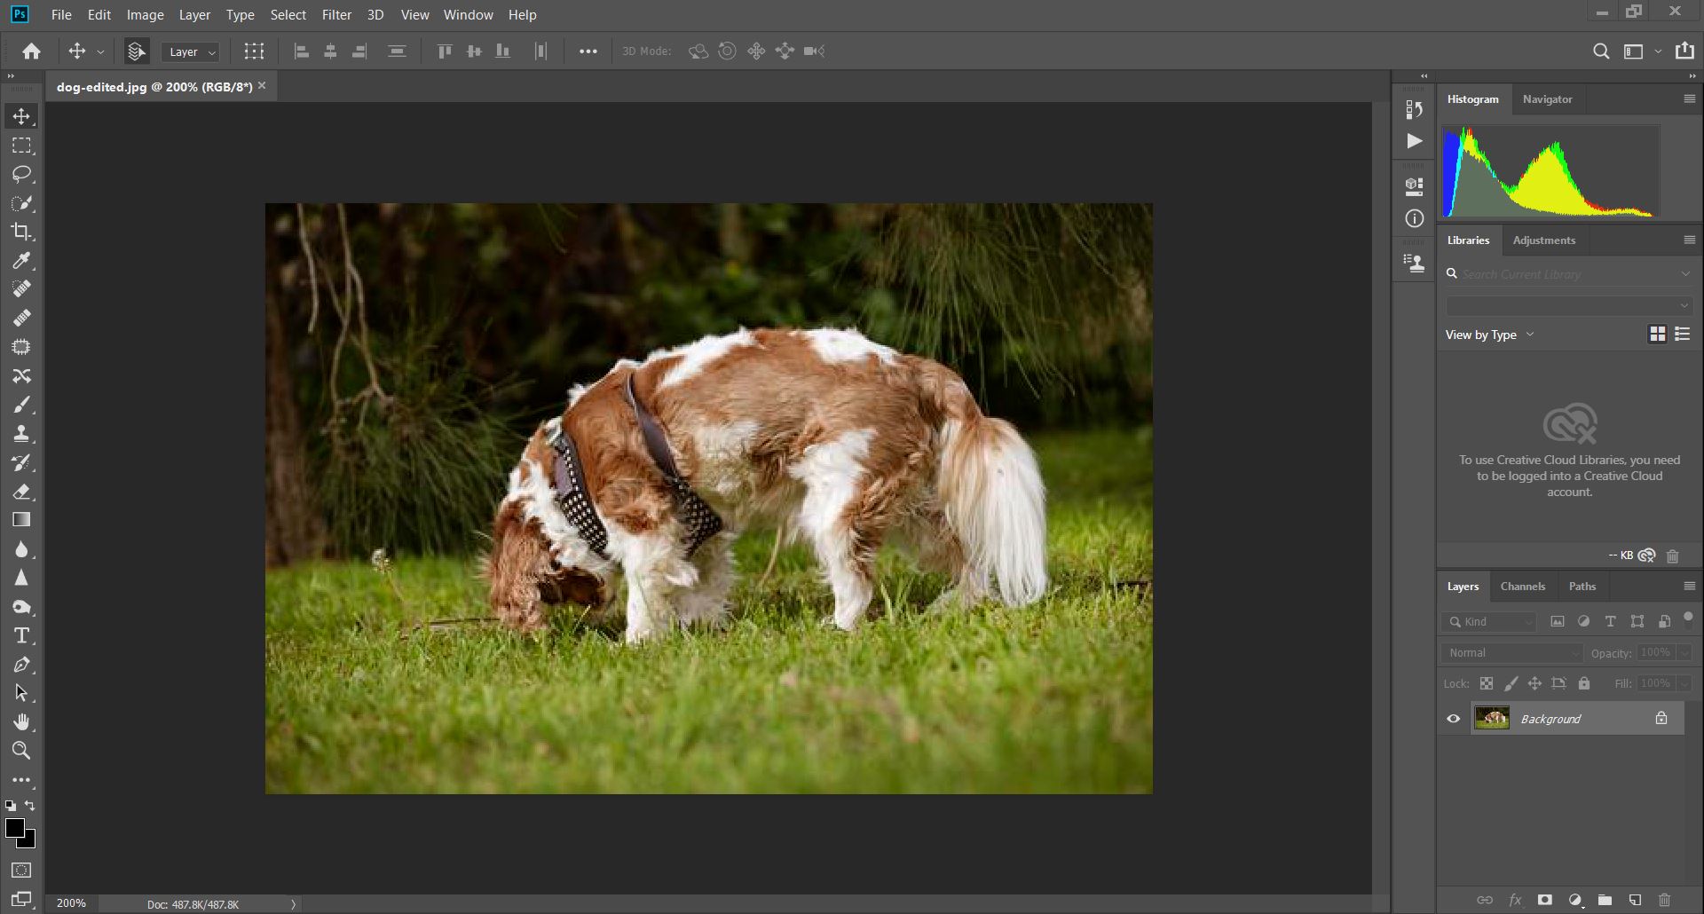Select the Clone Stamp tool
Viewport: 1704px width, 914px height.
click(21, 434)
